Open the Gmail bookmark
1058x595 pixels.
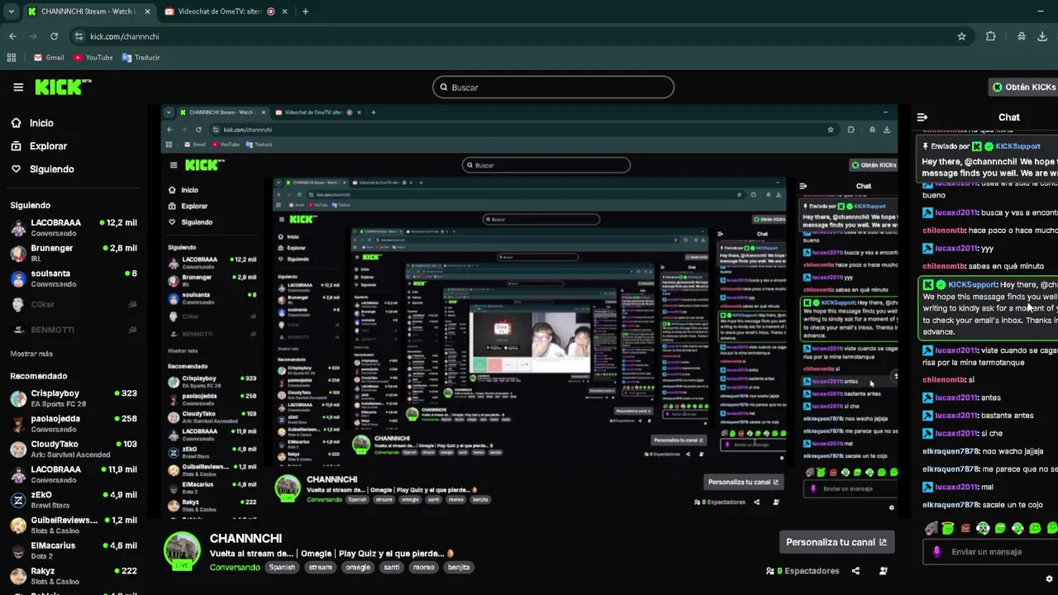[x=49, y=58]
